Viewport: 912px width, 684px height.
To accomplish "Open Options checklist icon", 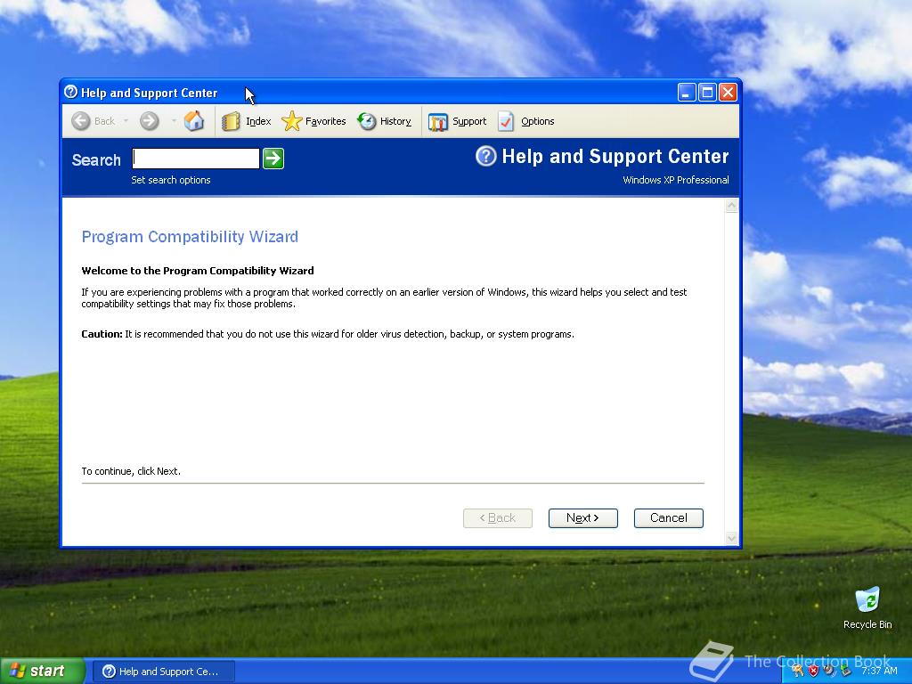I will 506,121.
